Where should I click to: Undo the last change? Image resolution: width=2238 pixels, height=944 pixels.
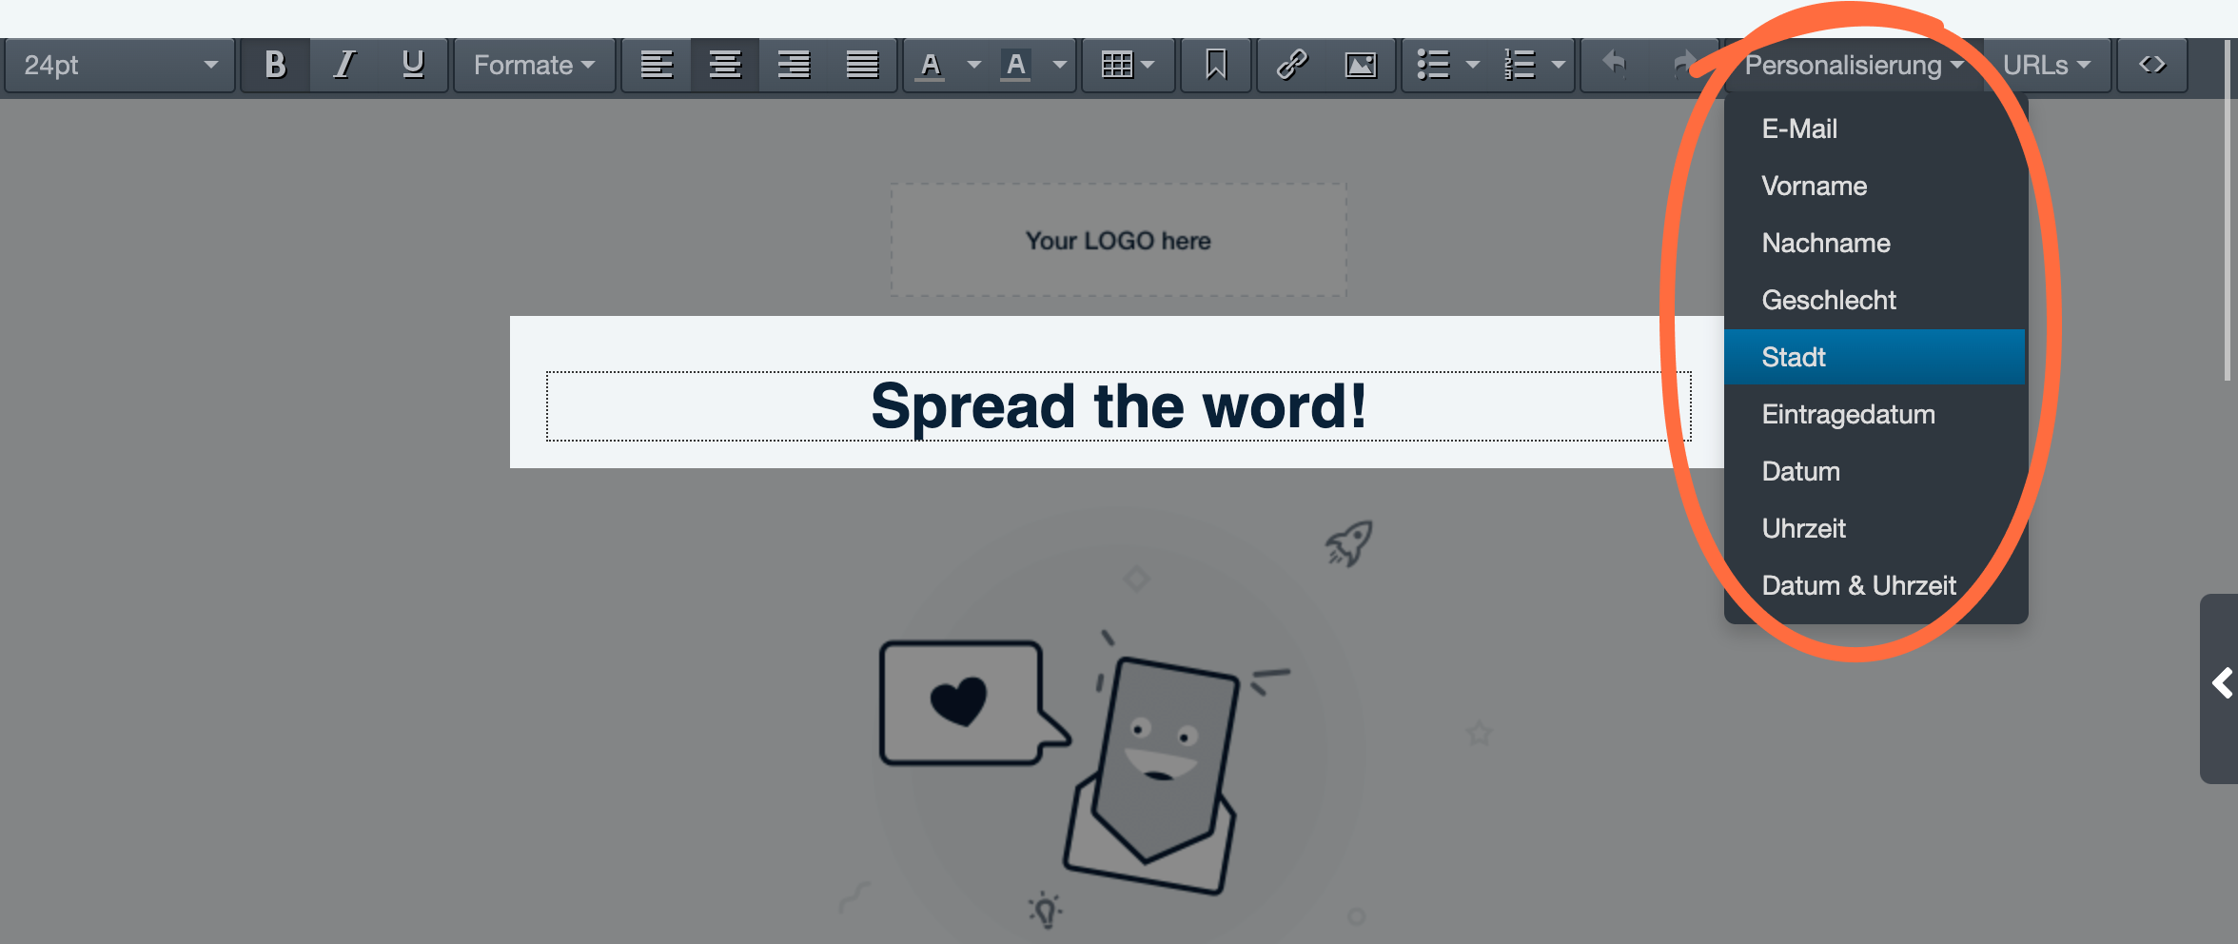click(1615, 65)
